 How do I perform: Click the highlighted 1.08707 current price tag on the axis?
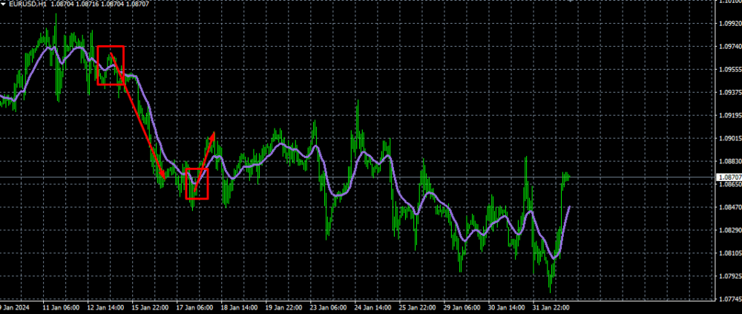click(x=729, y=177)
